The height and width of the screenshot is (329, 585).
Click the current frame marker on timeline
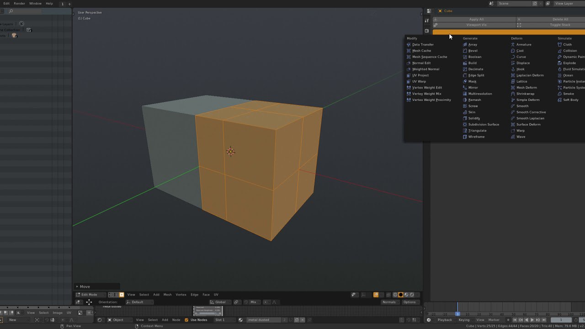(457, 314)
